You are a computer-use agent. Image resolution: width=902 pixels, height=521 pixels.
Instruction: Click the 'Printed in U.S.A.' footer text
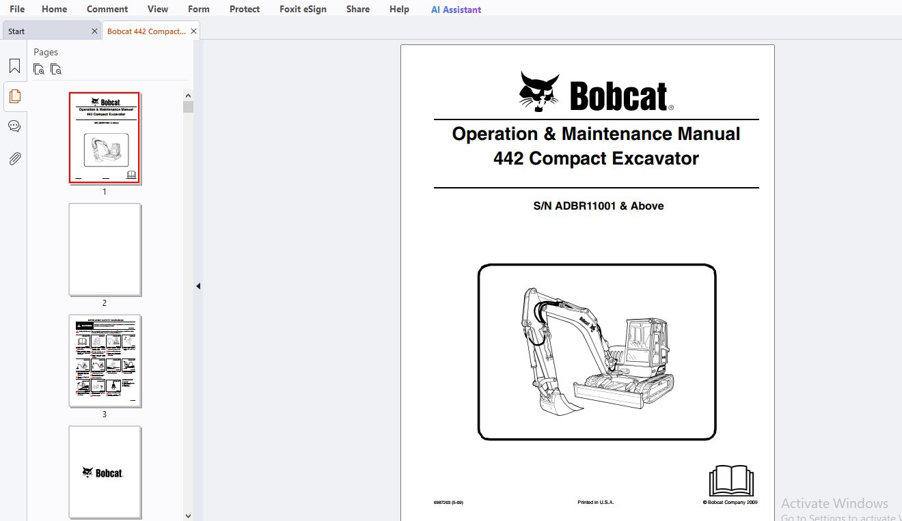click(596, 503)
